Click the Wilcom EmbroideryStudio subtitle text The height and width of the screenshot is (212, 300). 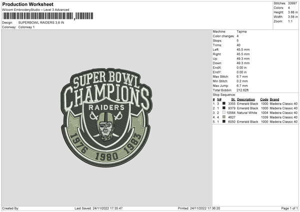click(35, 10)
